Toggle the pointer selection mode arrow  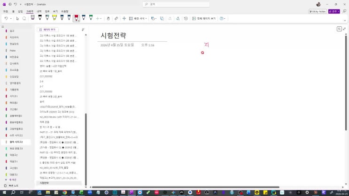tap(17, 18)
